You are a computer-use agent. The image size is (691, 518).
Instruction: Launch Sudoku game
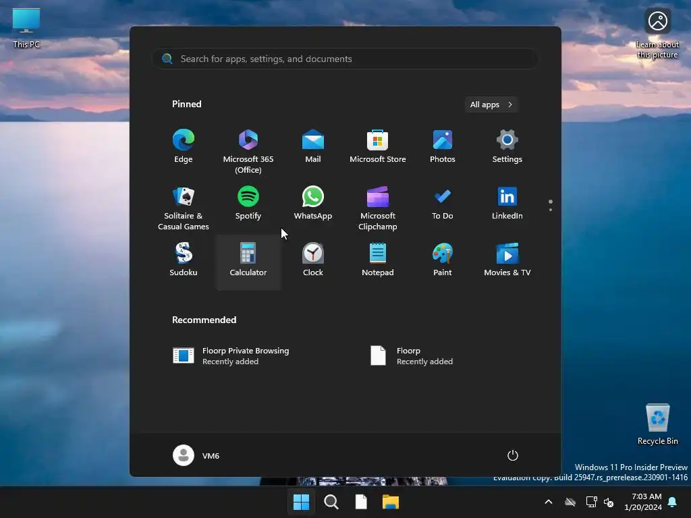(x=184, y=260)
